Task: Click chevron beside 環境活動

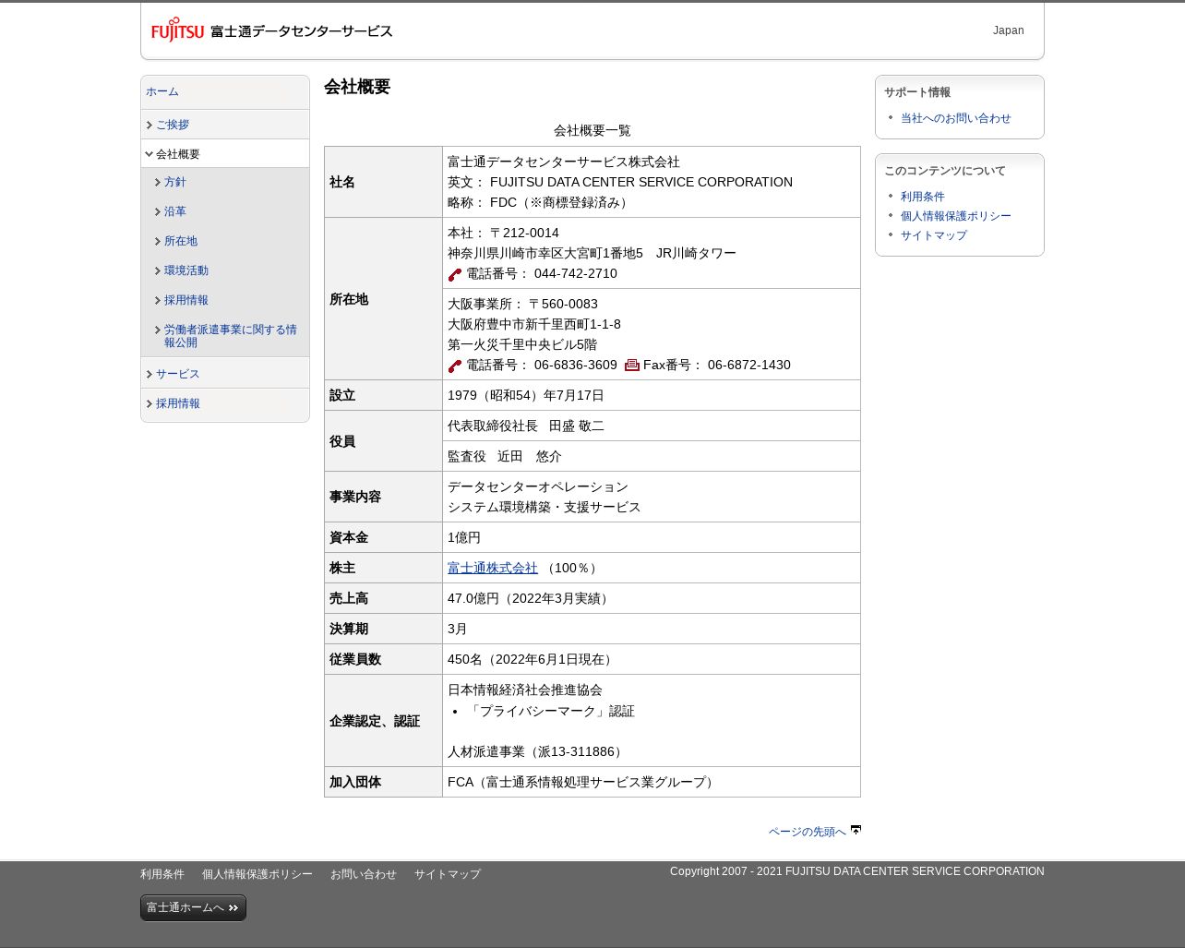Action: (x=158, y=271)
